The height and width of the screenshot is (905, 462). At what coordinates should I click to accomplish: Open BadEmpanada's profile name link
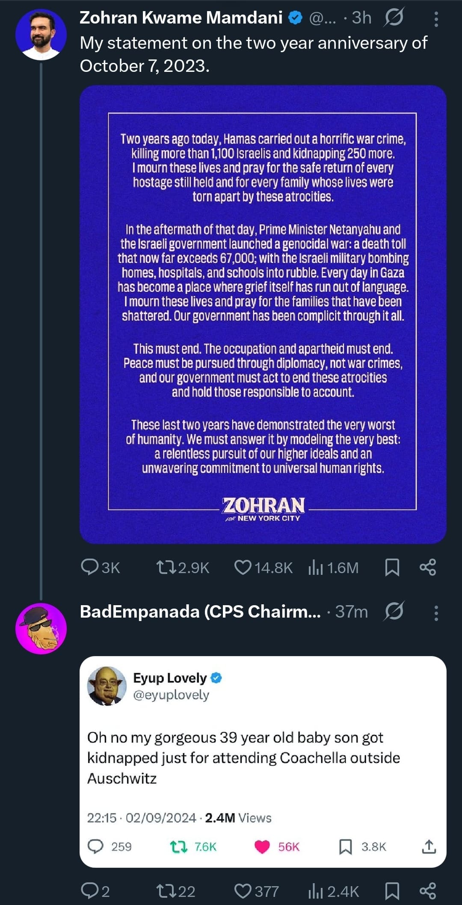pyautogui.click(x=200, y=612)
